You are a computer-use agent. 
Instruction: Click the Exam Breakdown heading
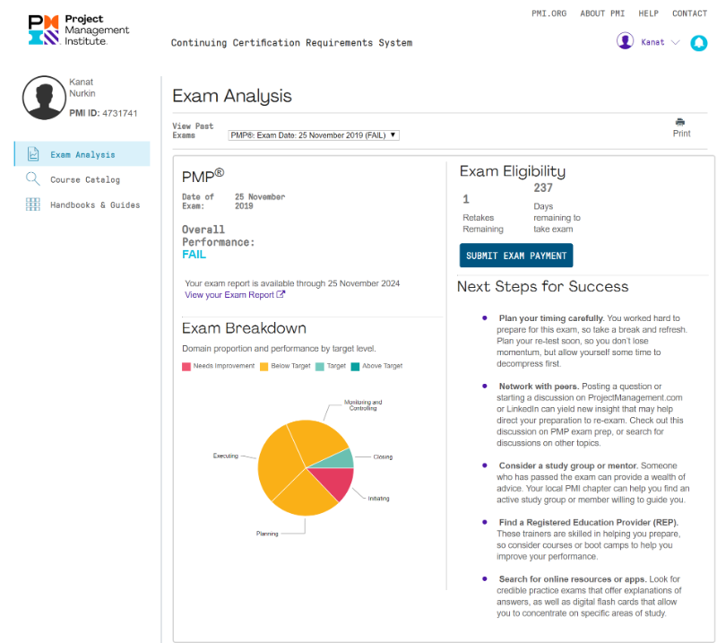(x=244, y=328)
